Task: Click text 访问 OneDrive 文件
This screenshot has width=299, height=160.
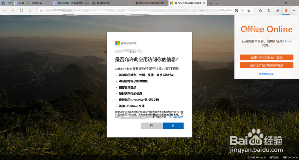Action: [x=132, y=106]
